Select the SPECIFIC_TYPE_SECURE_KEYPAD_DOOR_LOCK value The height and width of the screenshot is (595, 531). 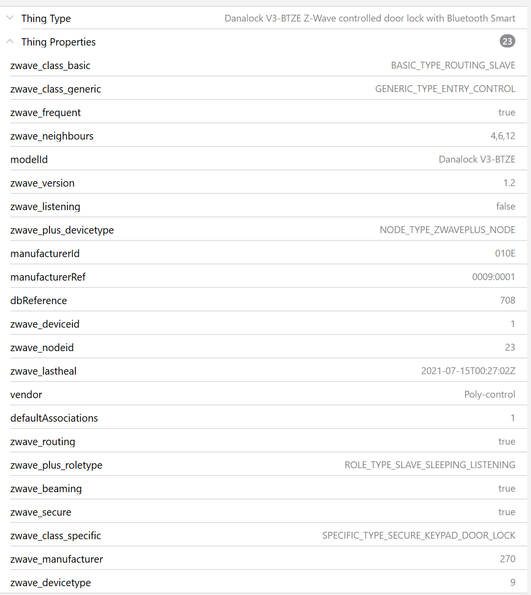coord(418,536)
